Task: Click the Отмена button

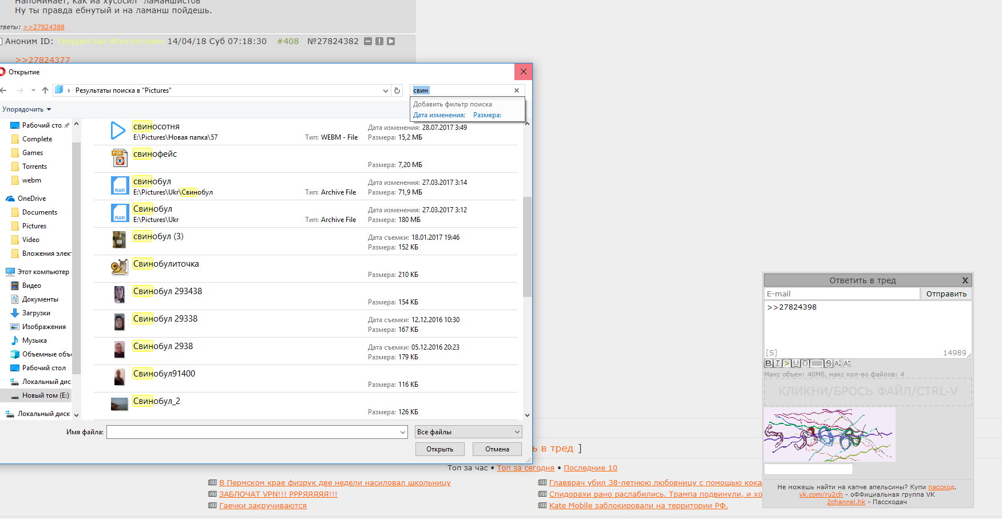Action: pos(497,449)
